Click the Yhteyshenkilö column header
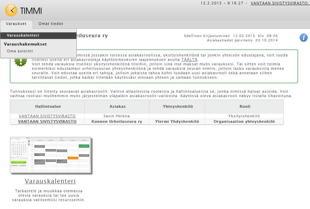Screen dimensions: 310x209 178,106
